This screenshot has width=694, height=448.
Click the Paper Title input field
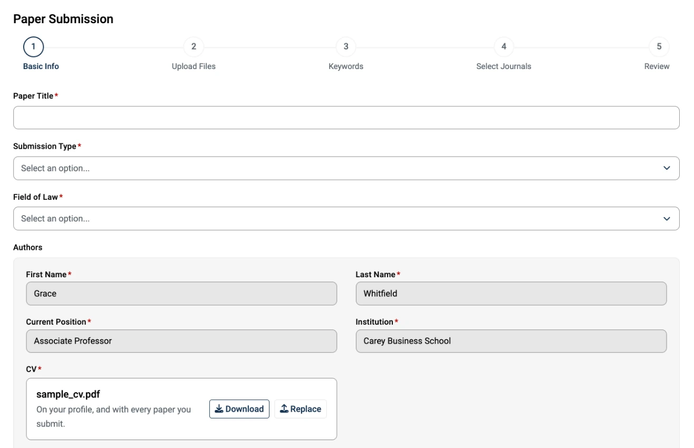tap(346, 118)
